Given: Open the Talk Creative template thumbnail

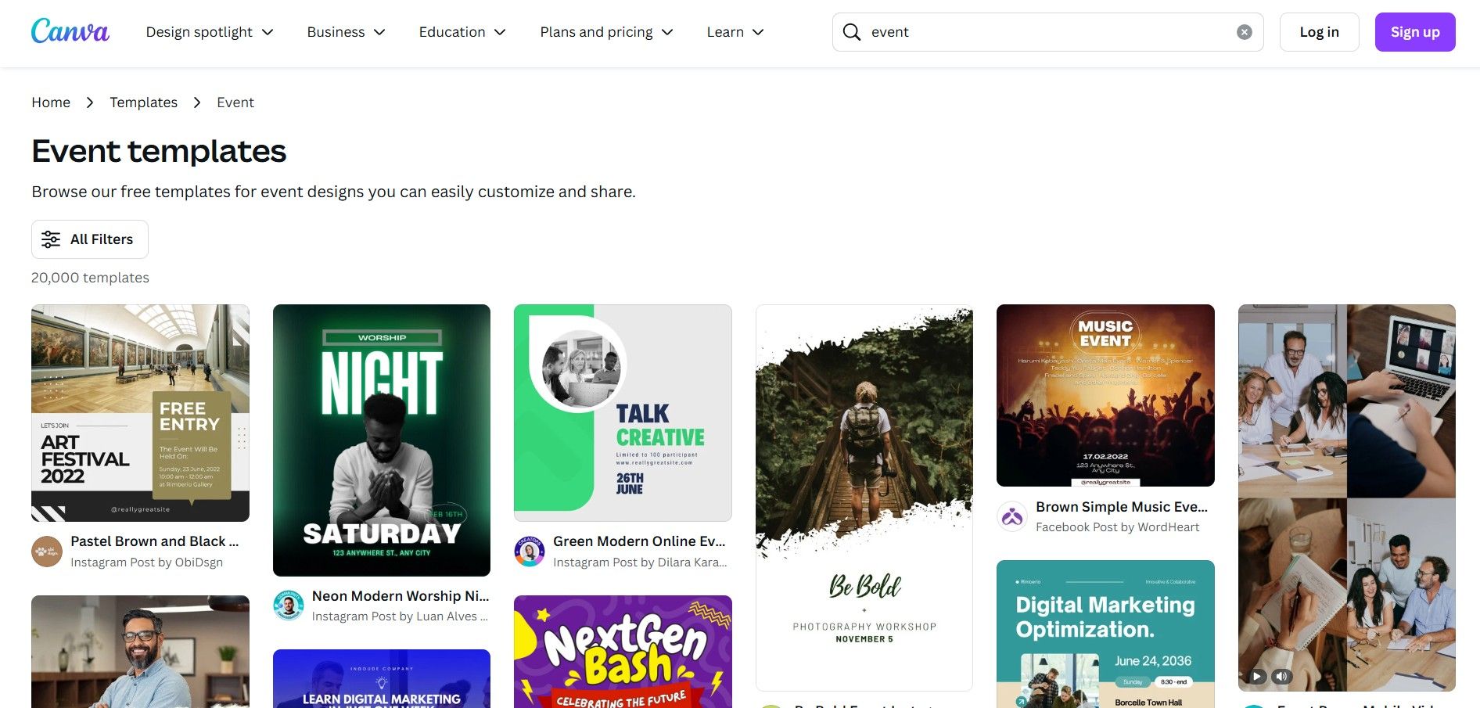Looking at the screenshot, I should pyautogui.click(x=623, y=413).
